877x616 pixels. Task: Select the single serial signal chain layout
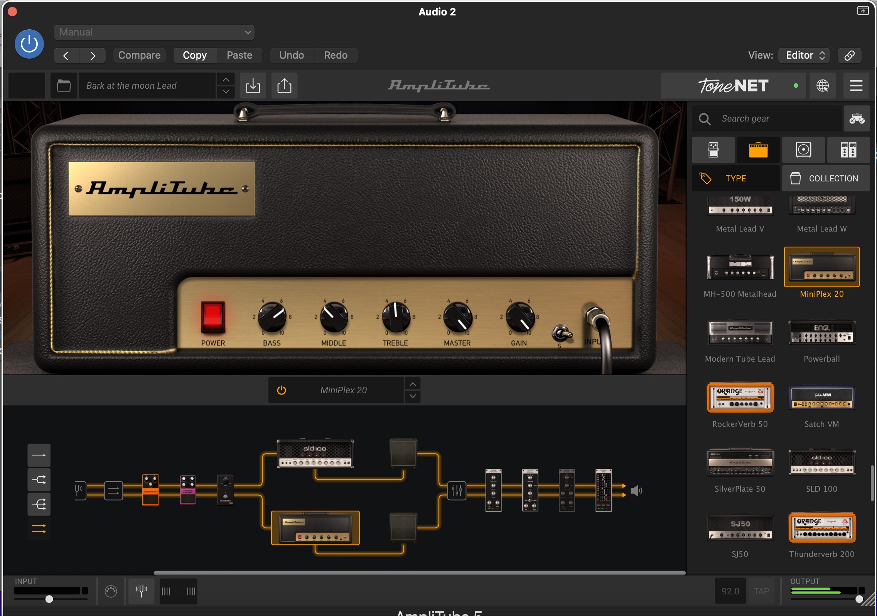point(39,455)
